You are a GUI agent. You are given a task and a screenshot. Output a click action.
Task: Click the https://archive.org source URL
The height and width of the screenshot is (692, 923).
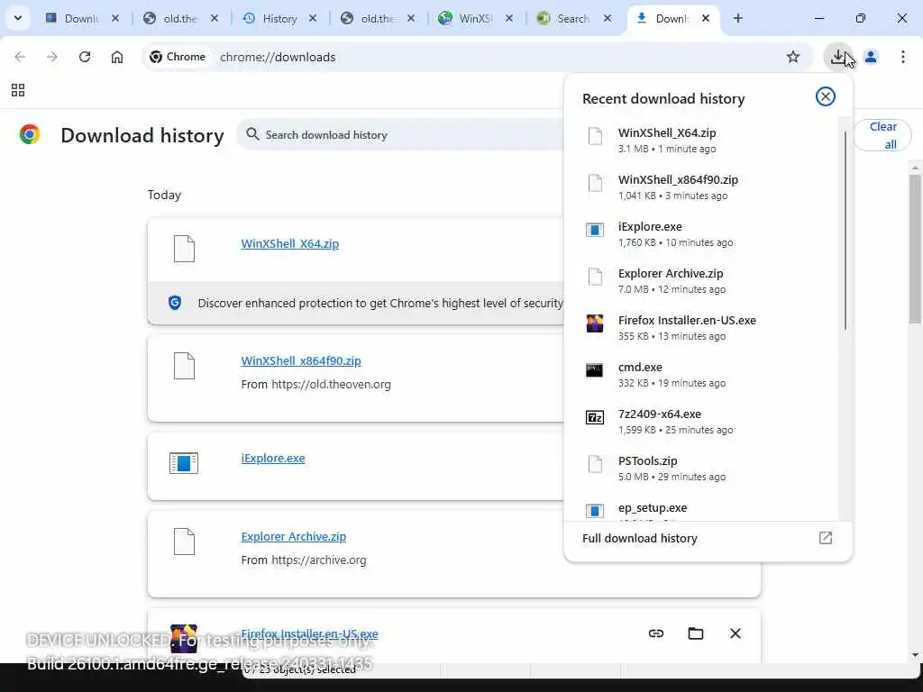[318, 560]
